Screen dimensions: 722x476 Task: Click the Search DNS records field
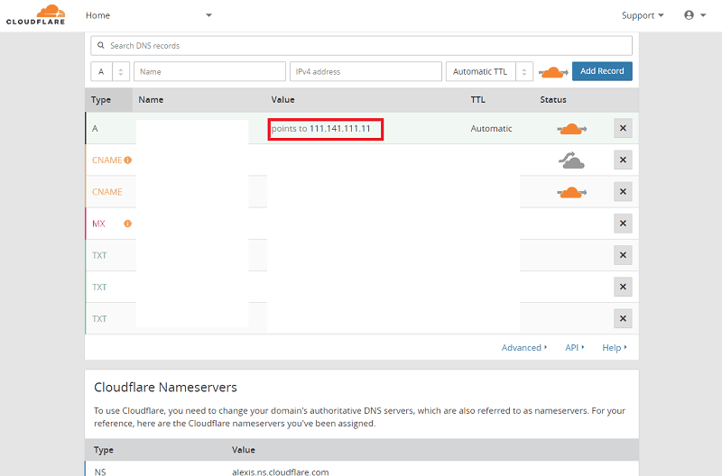pyautogui.click(x=361, y=46)
